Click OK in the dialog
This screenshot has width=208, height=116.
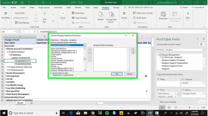(x=117, y=74)
